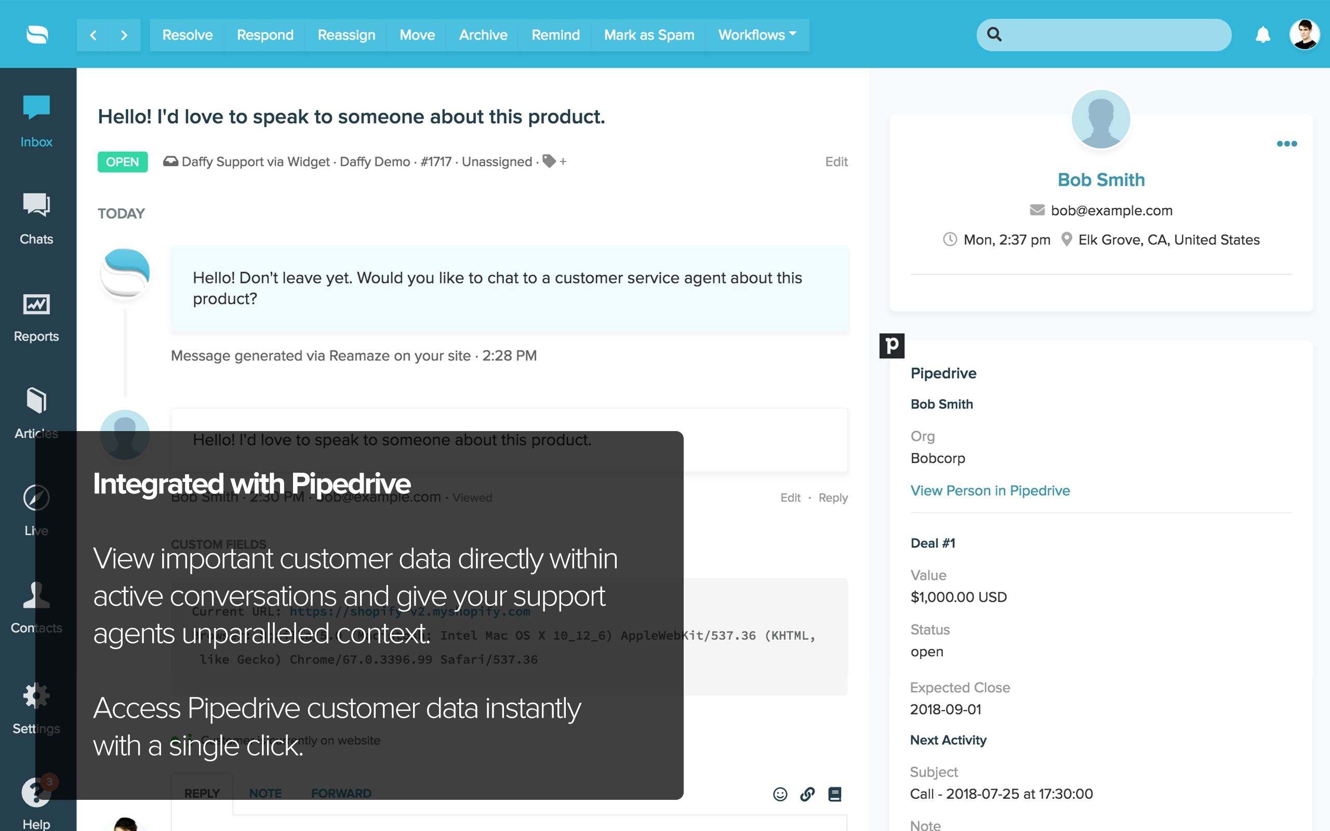Click the search input field

point(1103,35)
